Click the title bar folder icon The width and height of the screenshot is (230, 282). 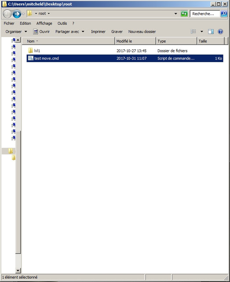tap(4, 4)
